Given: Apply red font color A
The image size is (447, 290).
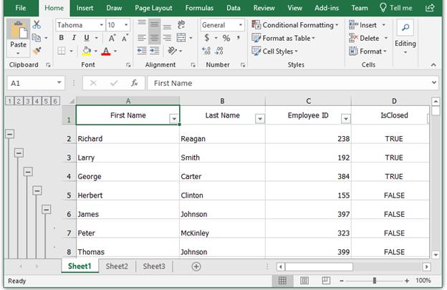Looking at the screenshot, I should coord(106,51).
